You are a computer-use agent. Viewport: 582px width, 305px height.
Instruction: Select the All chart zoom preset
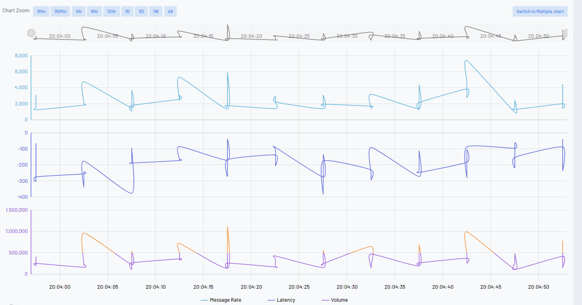170,11
